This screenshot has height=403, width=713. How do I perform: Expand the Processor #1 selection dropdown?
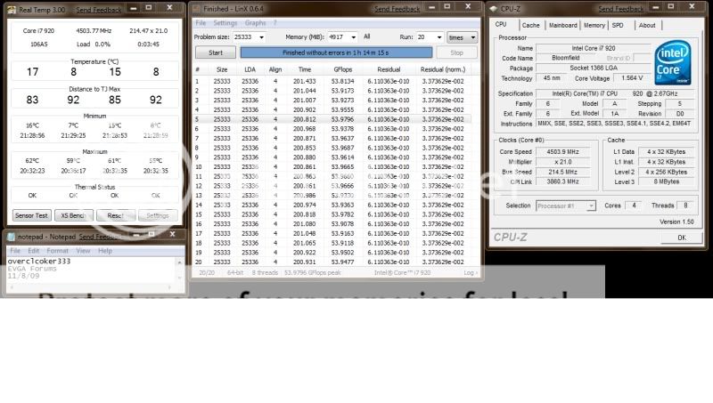pyautogui.click(x=591, y=206)
